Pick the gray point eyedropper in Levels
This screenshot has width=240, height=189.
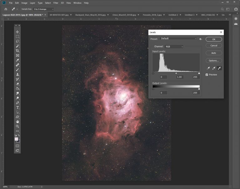click(x=214, y=68)
